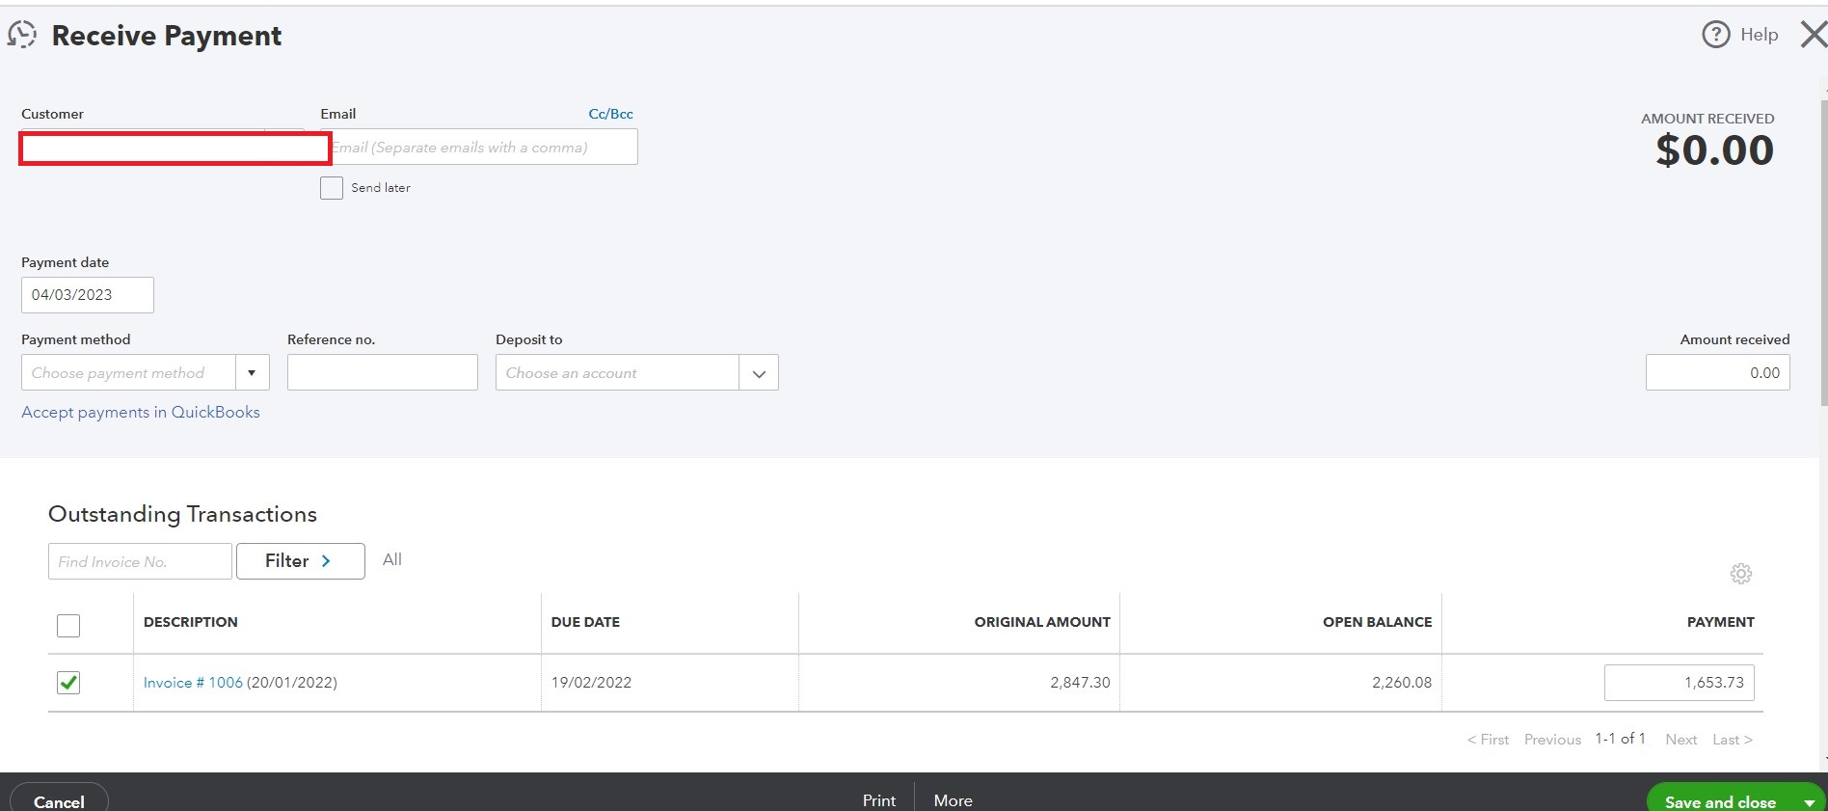Click the 2,847.30 original amount cell
This screenshot has height=811, width=1828.
click(x=1080, y=683)
